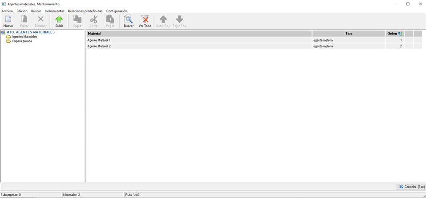Select row Agente Material 2

click(199, 46)
